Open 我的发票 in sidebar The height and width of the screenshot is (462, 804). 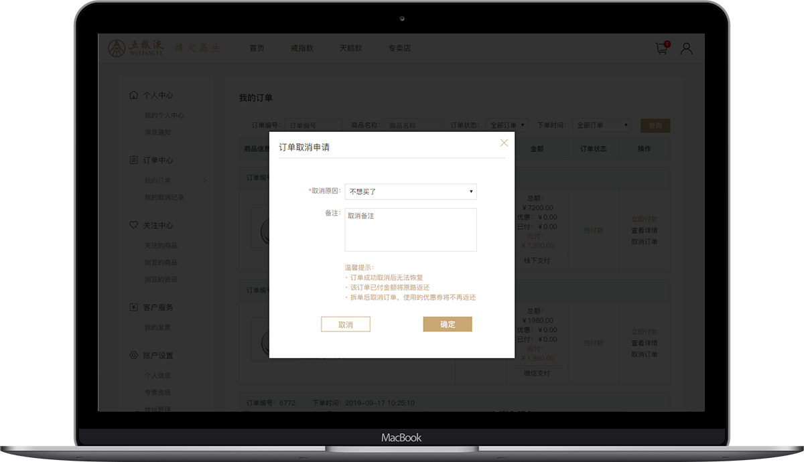(158, 327)
